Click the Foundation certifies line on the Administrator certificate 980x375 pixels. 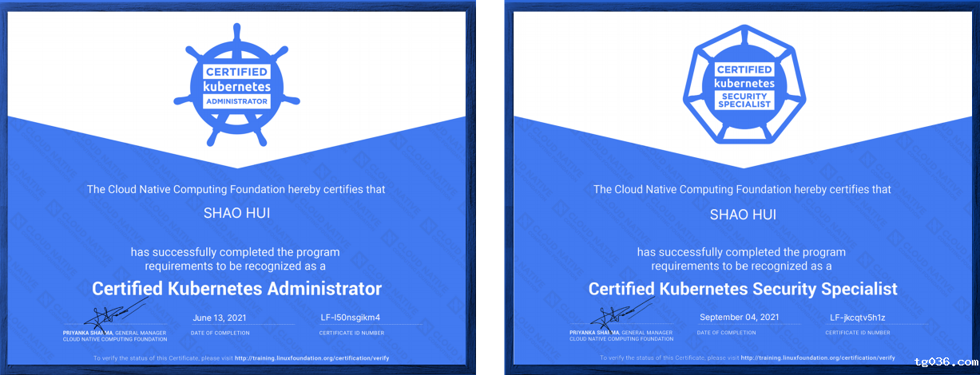[x=236, y=189]
